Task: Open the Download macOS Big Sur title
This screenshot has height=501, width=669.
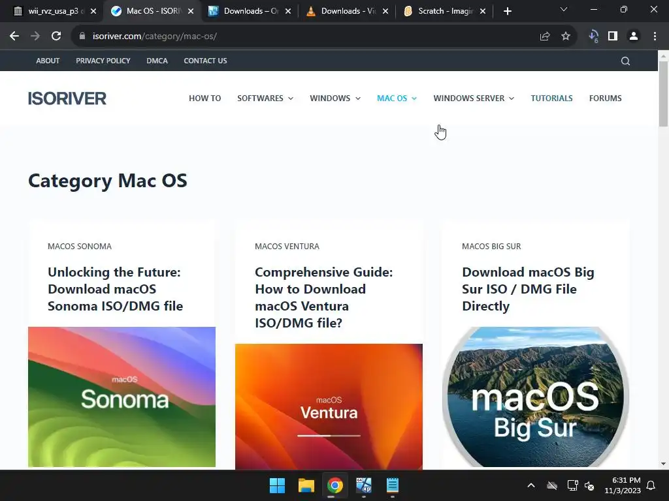Action: (x=528, y=289)
